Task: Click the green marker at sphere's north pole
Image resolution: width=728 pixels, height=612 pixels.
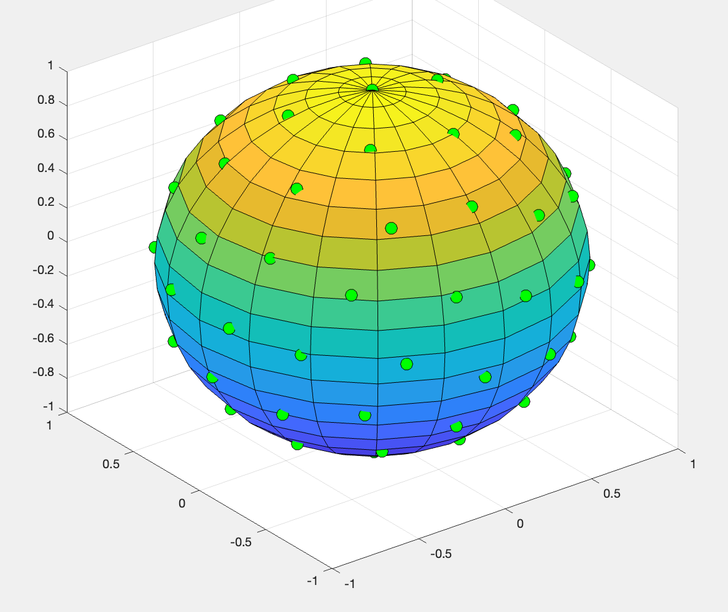Action: point(373,88)
